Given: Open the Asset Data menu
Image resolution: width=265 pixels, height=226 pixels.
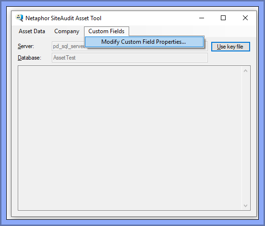Looking at the screenshot, I should pos(32,31).
